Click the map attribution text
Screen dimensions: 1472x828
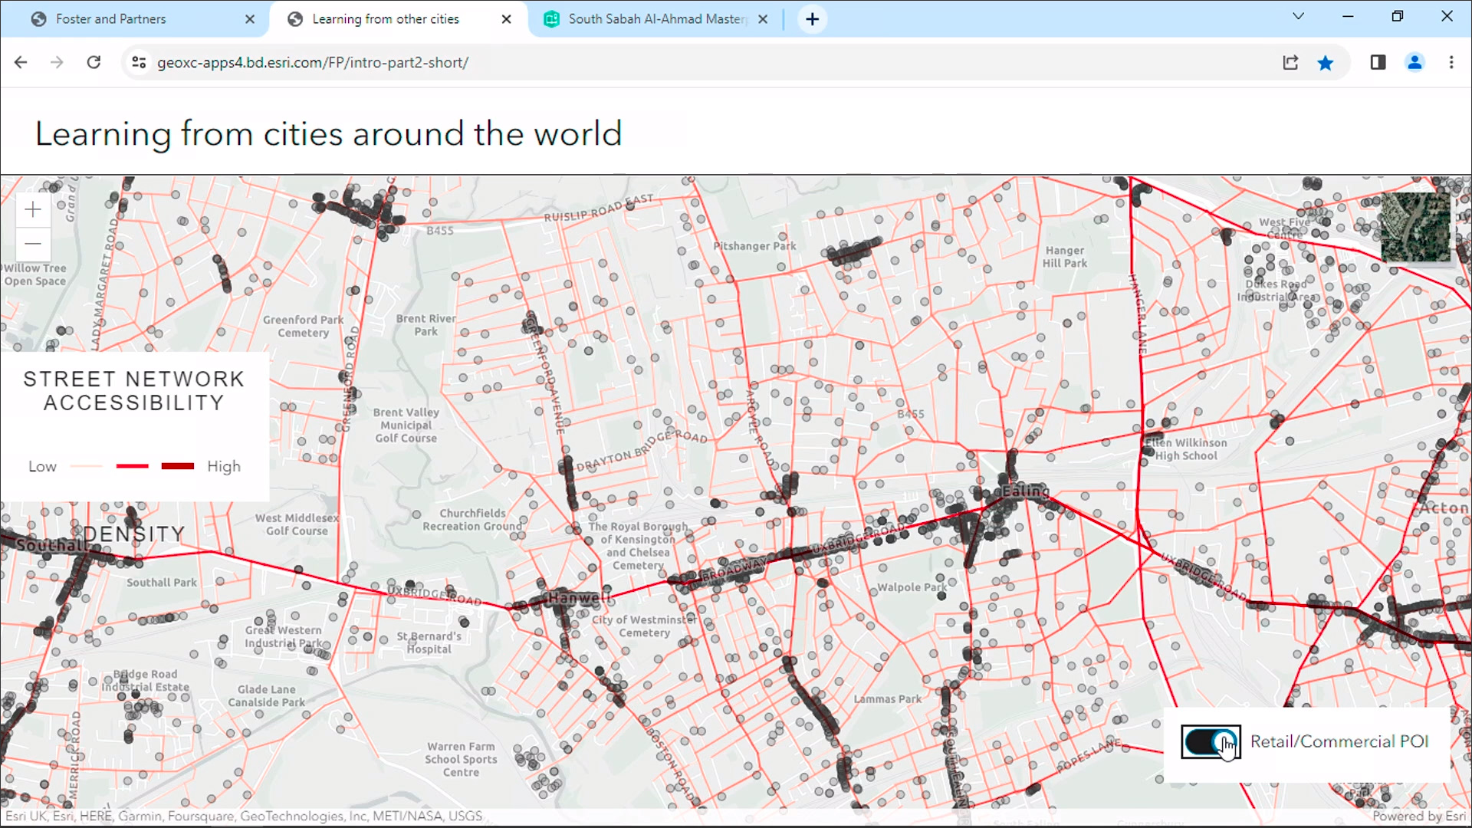(x=244, y=816)
